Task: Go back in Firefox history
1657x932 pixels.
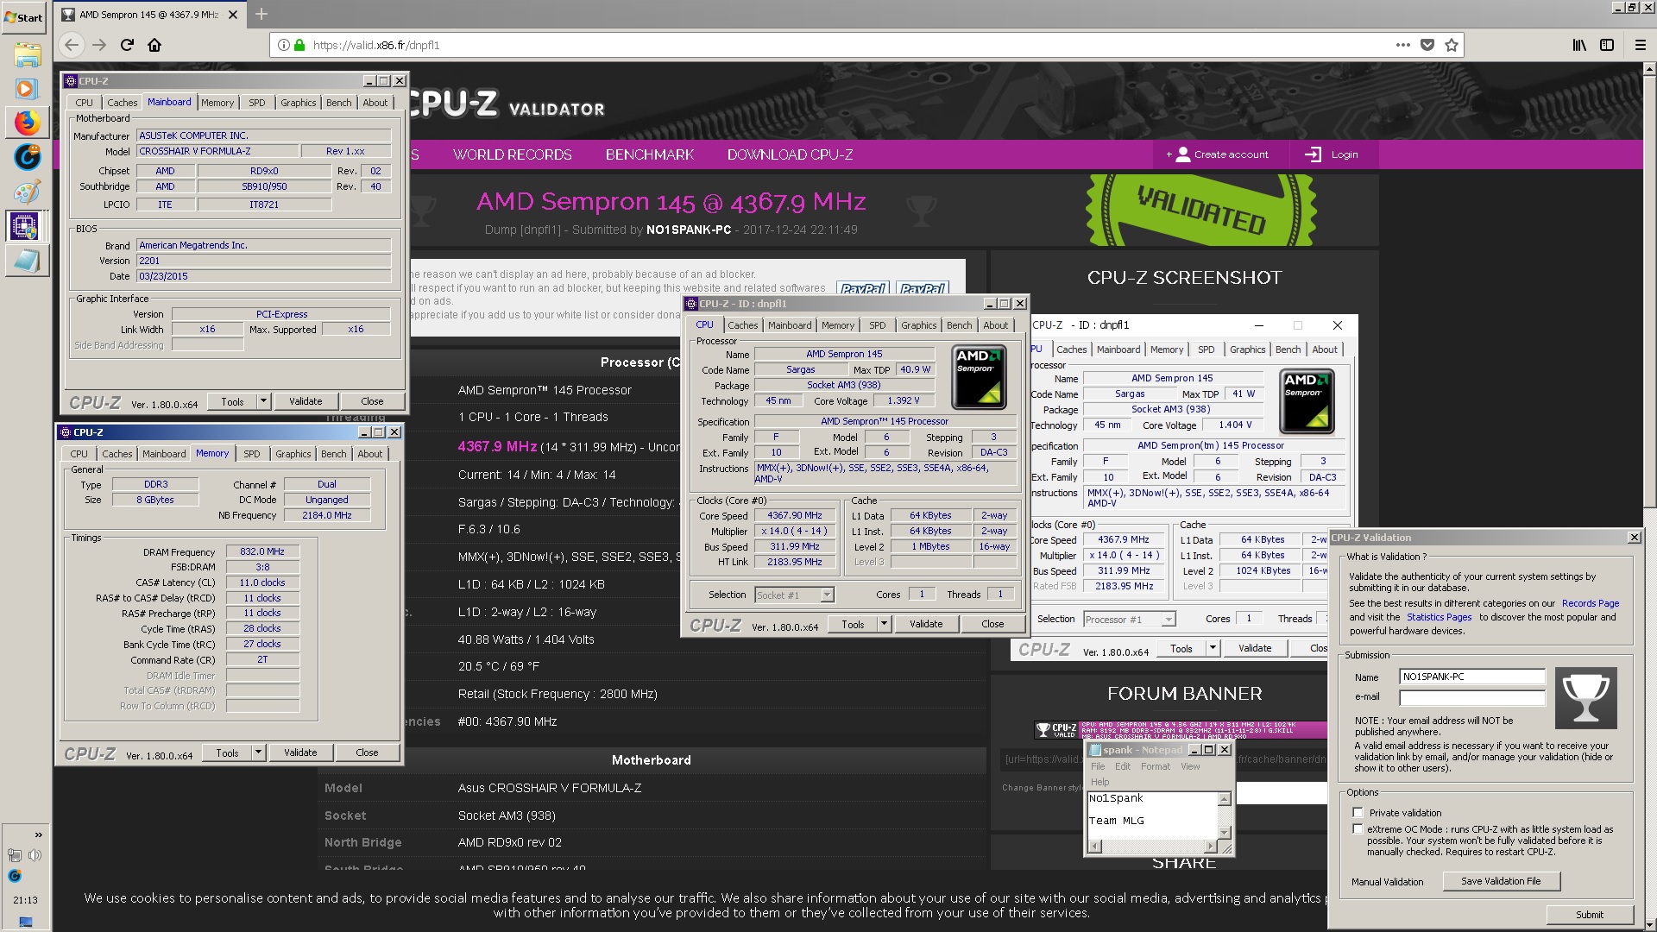Action: pyautogui.click(x=72, y=45)
